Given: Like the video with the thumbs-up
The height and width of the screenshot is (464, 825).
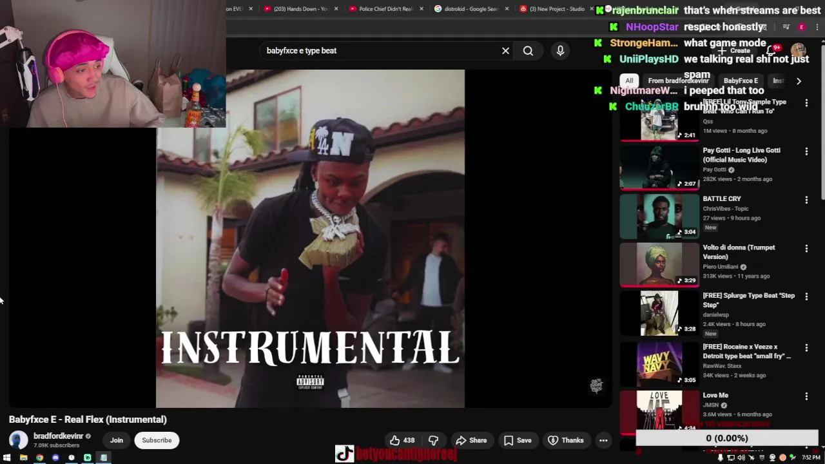Looking at the screenshot, I should pyautogui.click(x=402, y=440).
